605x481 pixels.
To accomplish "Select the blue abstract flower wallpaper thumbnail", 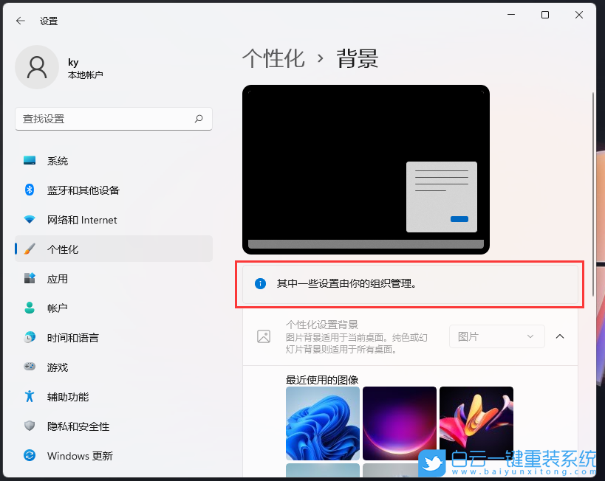I will [322, 423].
